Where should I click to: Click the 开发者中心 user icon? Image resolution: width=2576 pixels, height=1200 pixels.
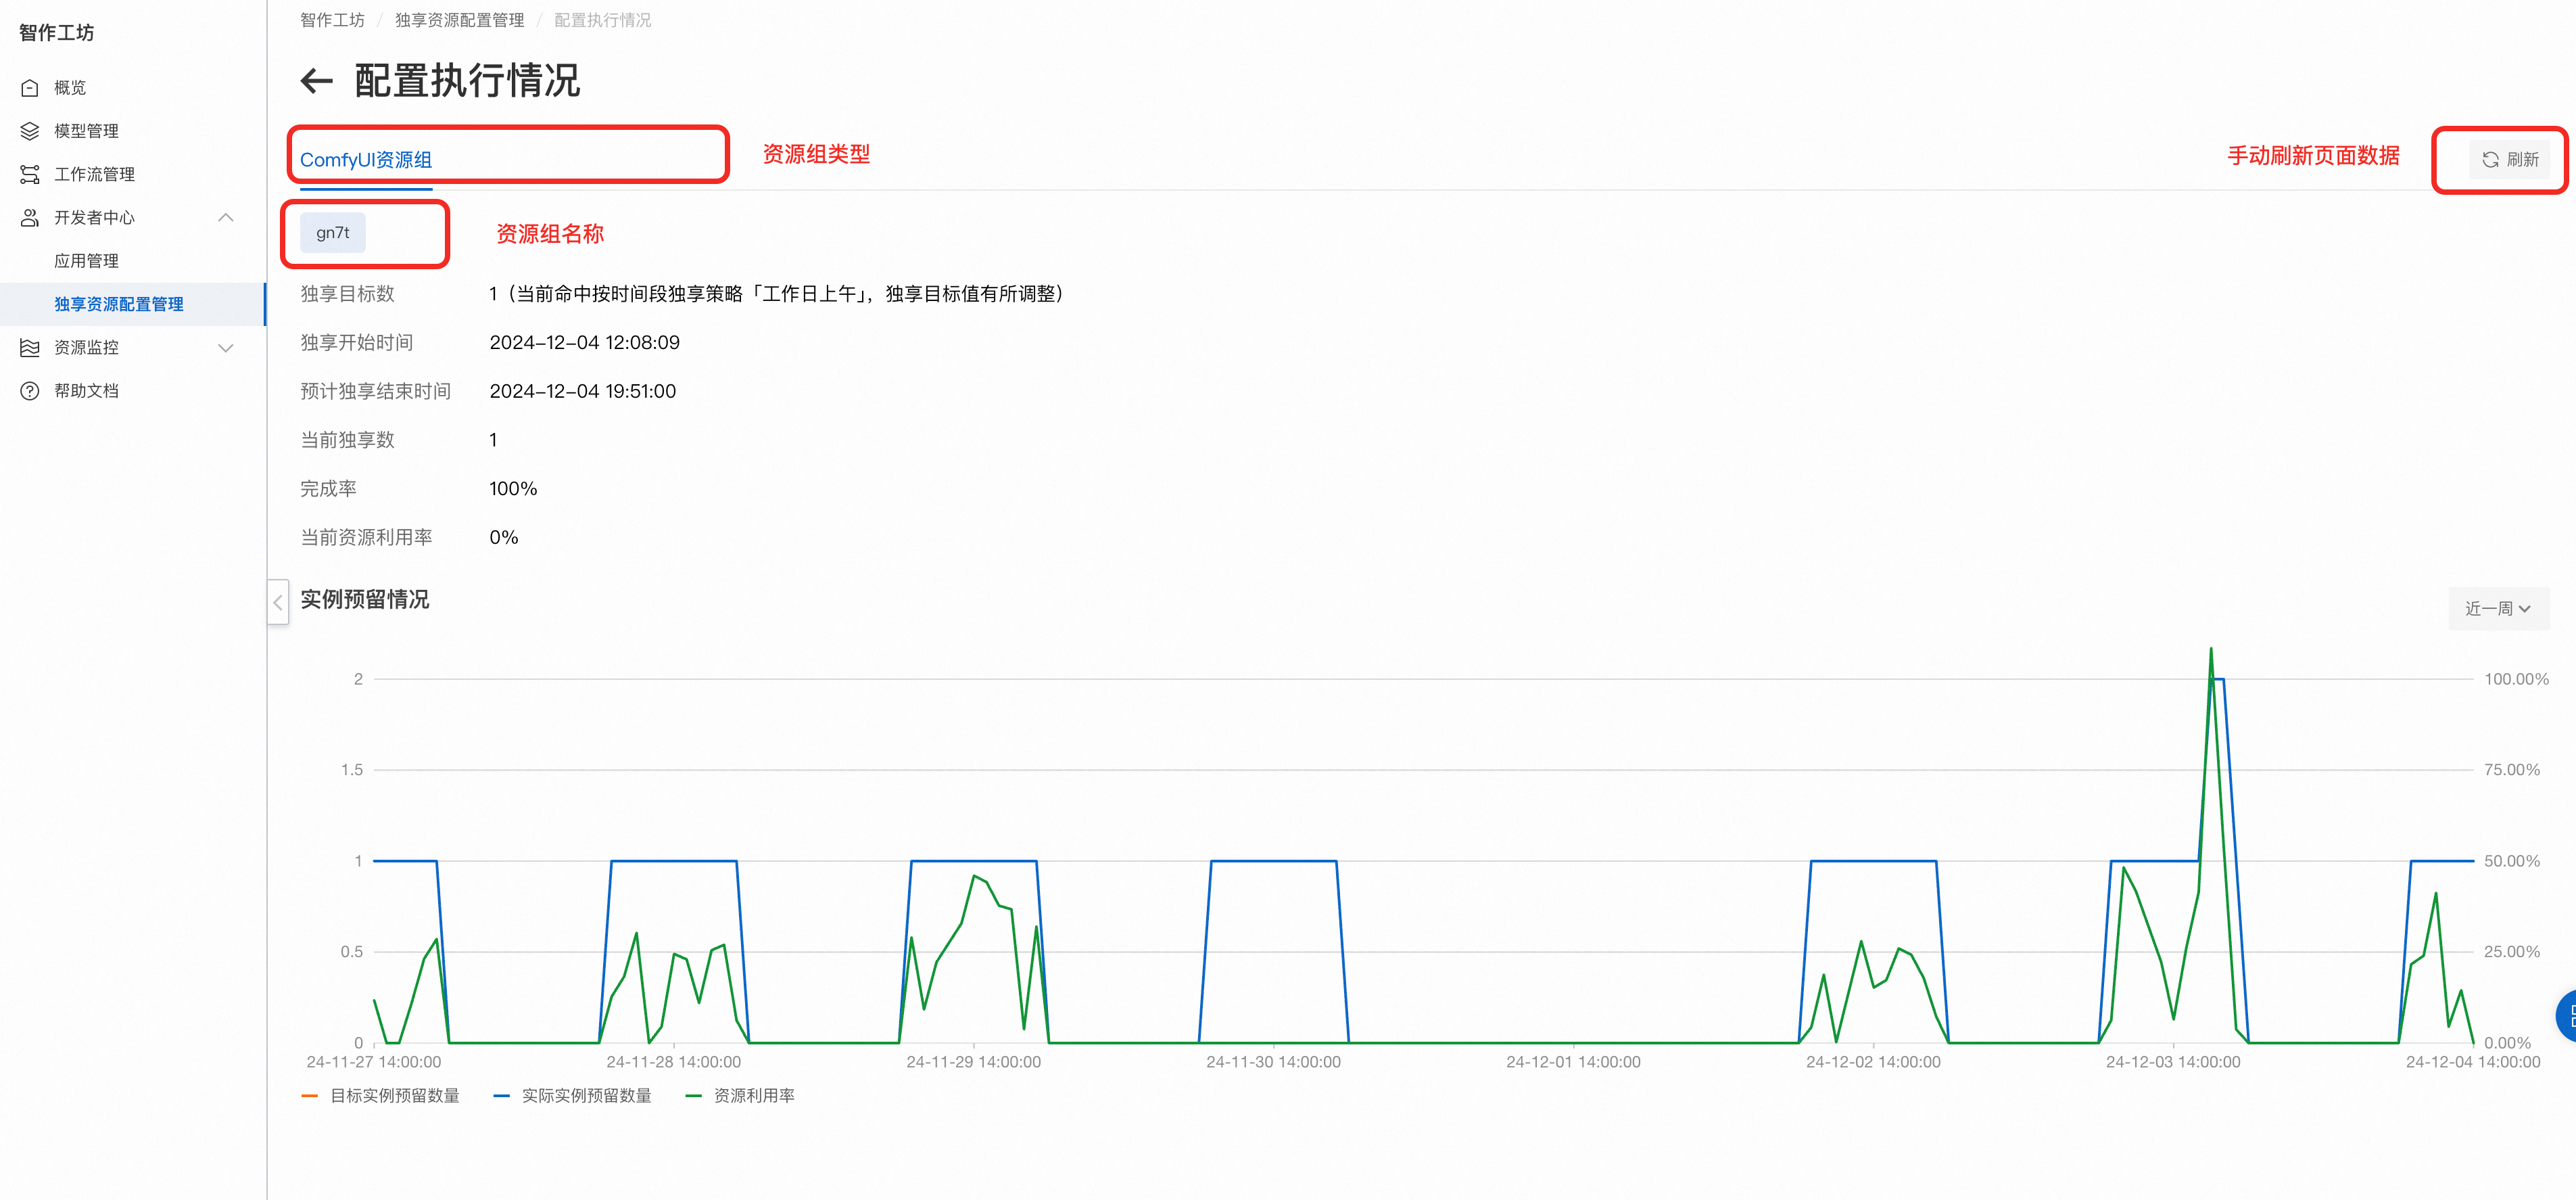30,217
